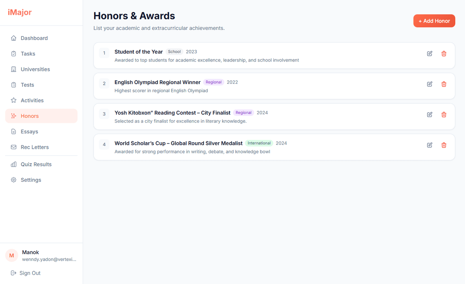The width and height of the screenshot is (465, 284).
Task: Open the Dashboard from the sidebar
Action: pos(34,38)
